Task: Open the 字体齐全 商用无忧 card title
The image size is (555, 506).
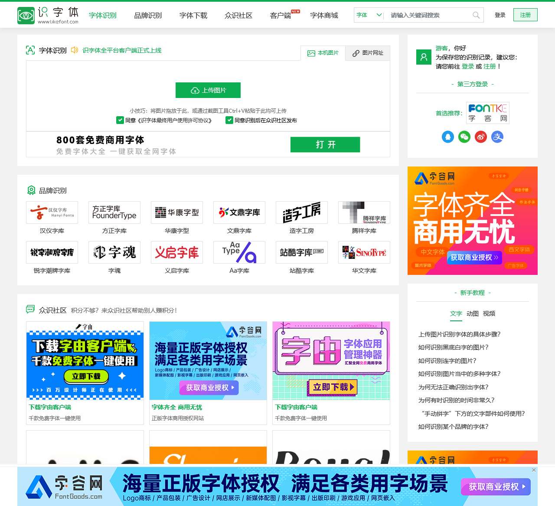Action: (177, 407)
